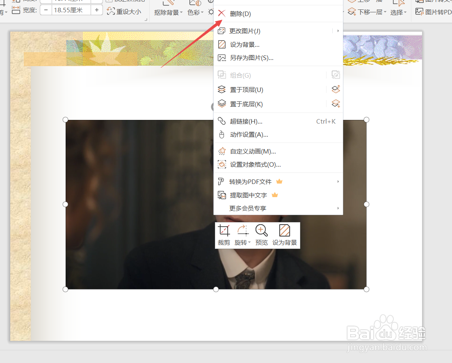452x363 pixels.
Task: Click the bottom-center resize handle of the image
Action: click(x=216, y=289)
